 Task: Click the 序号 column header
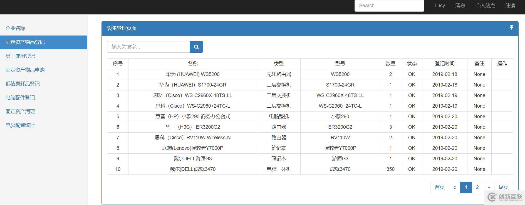[118, 64]
